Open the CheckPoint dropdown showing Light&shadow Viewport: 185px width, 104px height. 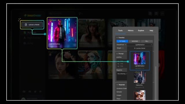point(140,45)
